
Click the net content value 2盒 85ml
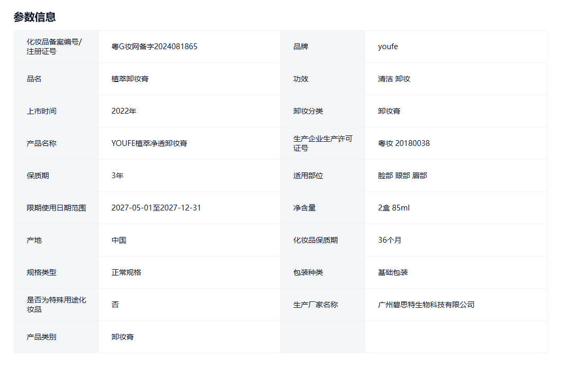(x=393, y=208)
